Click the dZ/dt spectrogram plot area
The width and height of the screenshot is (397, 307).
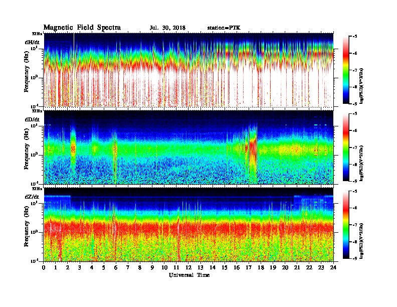(188, 225)
